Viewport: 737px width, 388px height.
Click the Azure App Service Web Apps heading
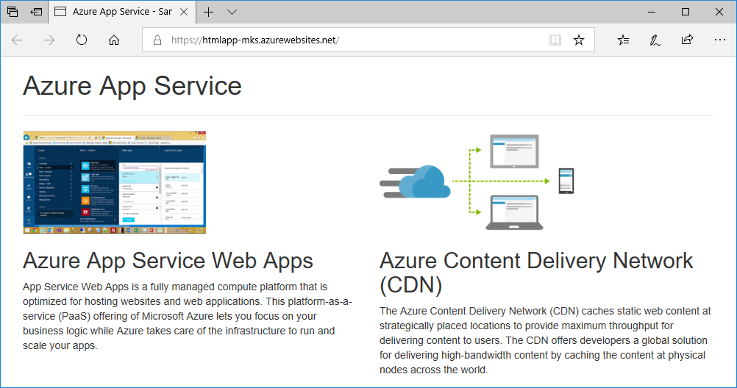tap(168, 261)
